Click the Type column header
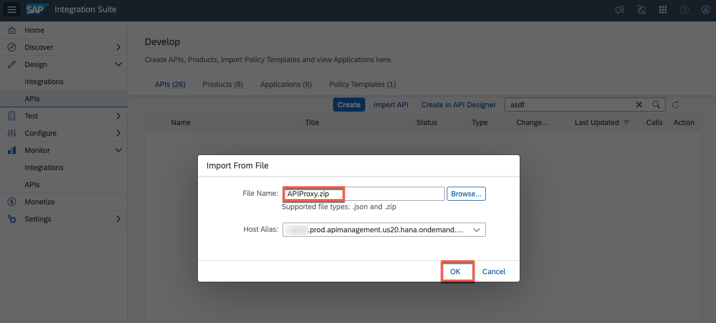The image size is (716, 323). 480,122
